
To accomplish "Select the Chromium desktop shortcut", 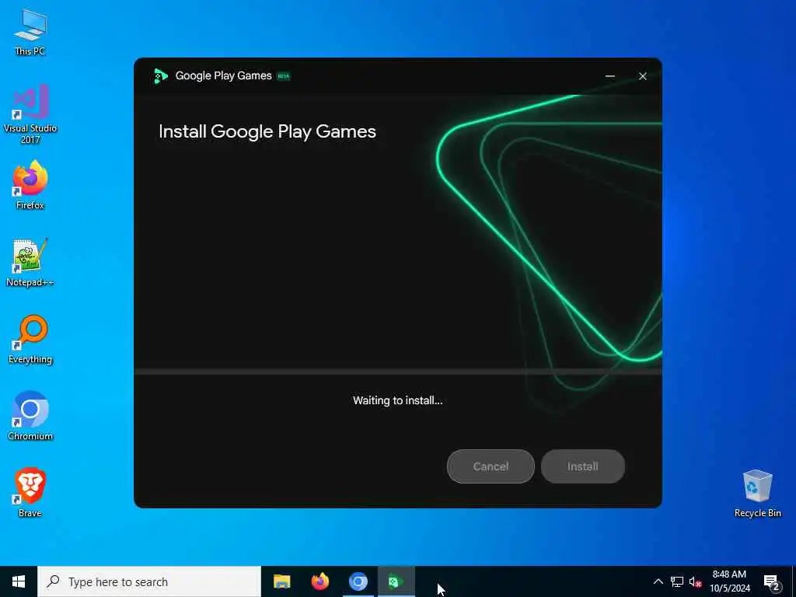I will (x=30, y=416).
